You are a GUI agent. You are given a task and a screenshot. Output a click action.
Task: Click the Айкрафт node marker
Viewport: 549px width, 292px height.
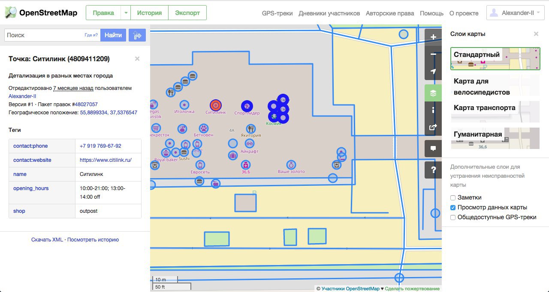point(250,144)
